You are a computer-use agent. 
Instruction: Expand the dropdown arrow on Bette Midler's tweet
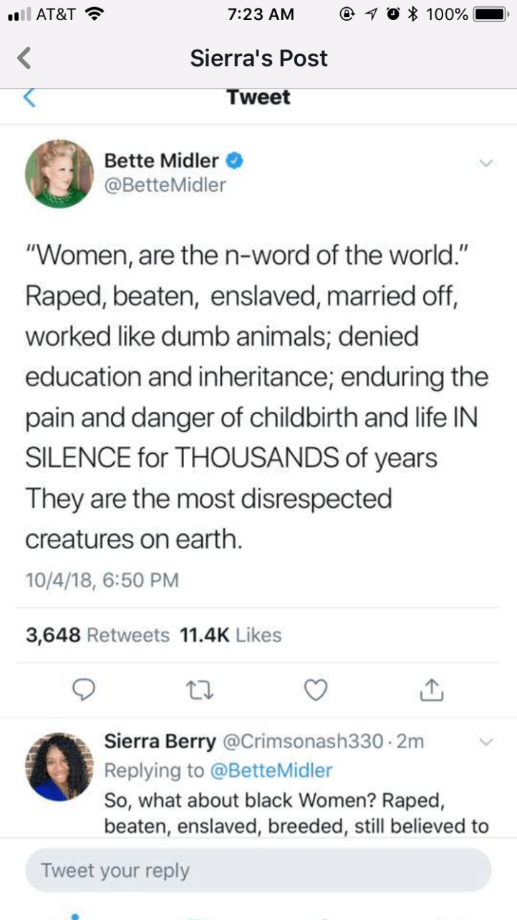(486, 163)
